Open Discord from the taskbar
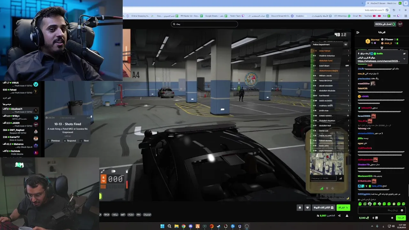Screen dimensions: 409x230 point(190,226)
